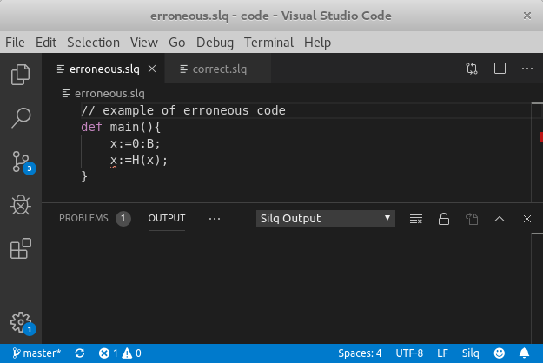Maximize the panel with the chevron up

[500, 219]
